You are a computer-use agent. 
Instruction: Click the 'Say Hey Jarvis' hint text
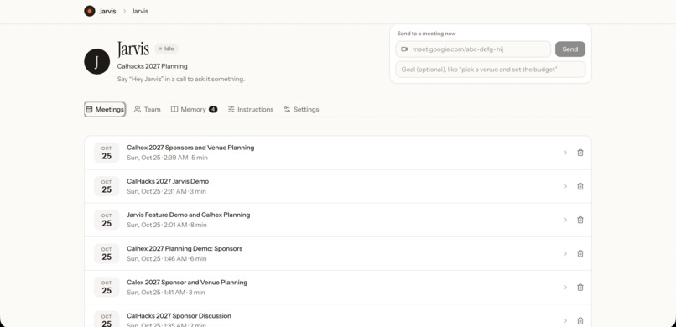coord(181,80)
